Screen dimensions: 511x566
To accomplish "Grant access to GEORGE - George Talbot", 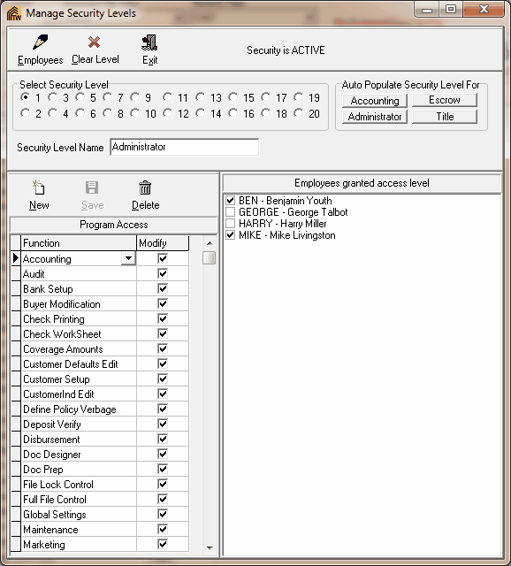I will click(230, 212).
